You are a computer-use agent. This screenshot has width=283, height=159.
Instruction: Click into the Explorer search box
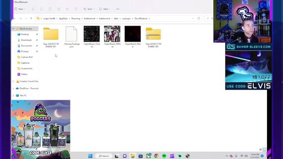tap(209, 19)
